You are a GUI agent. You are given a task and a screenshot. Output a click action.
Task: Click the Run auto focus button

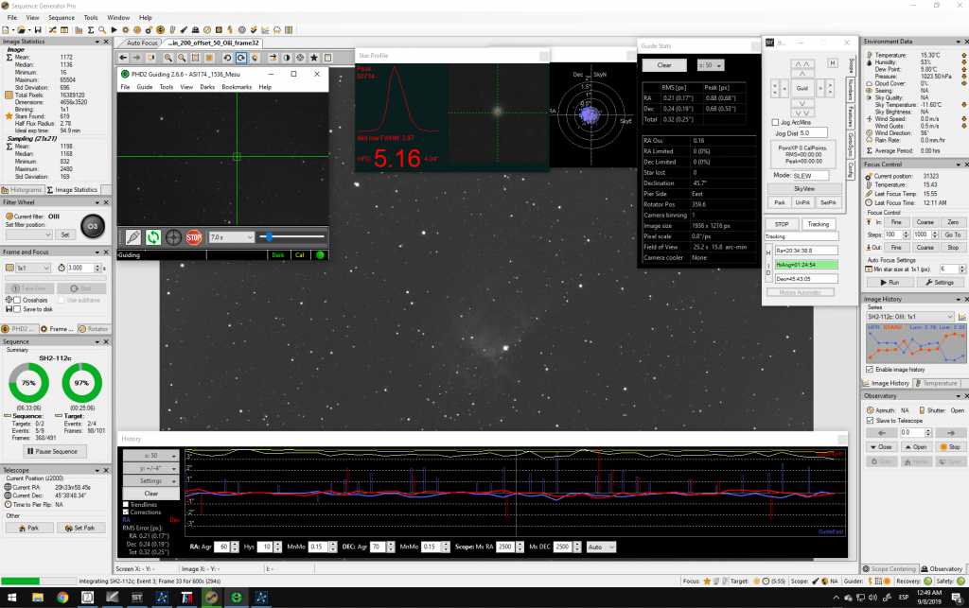pos(890,282)
